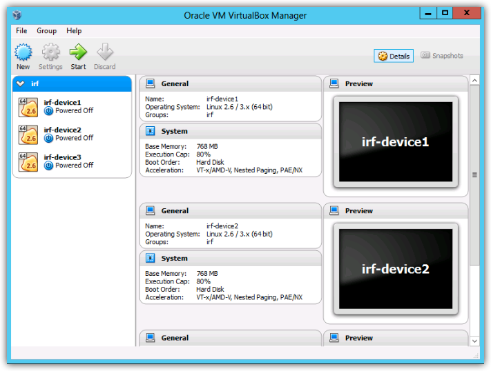Click Preview heading for irf-device2

pos(359,211)
